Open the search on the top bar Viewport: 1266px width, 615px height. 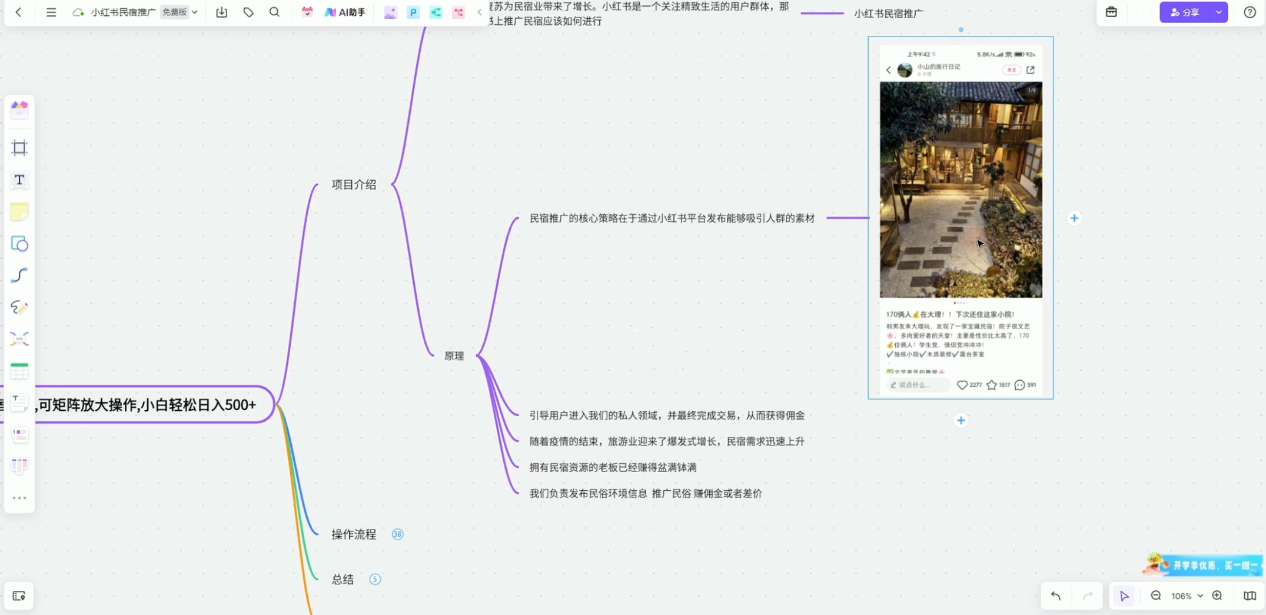coord(274,12)
